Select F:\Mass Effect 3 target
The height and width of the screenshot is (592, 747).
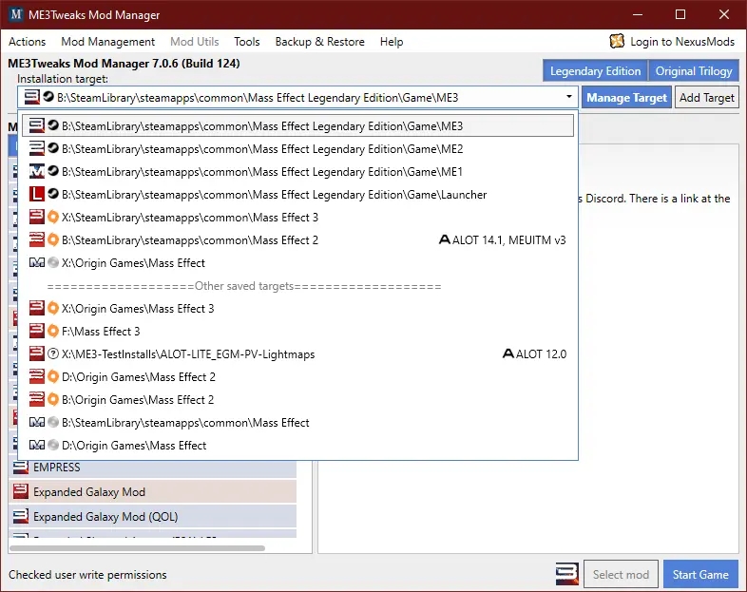tap(297, 332)
